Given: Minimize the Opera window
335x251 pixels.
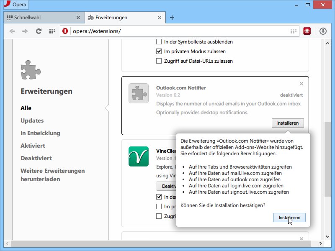Looking at the screenshot, I should tap(296, 5).
